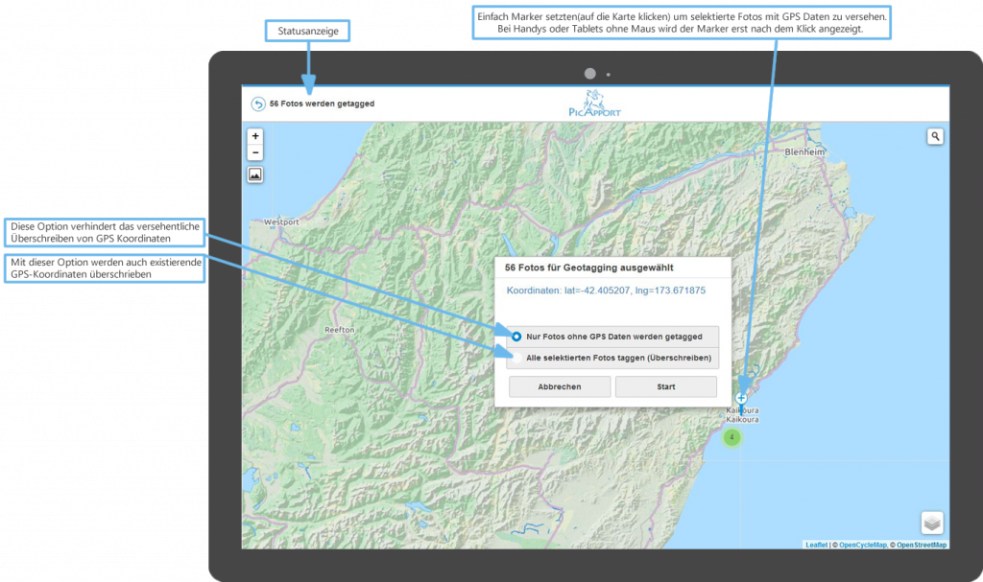Open the OpenStreetMap attribution link
Viewport: 983px width, 582px height.
(x=921, y=545)
